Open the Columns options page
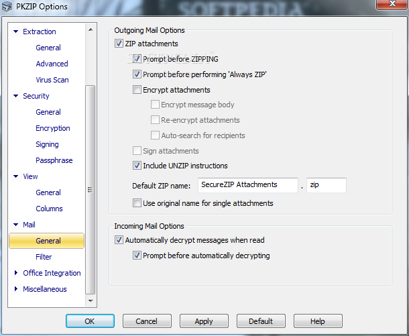 [x=50, y=209]
